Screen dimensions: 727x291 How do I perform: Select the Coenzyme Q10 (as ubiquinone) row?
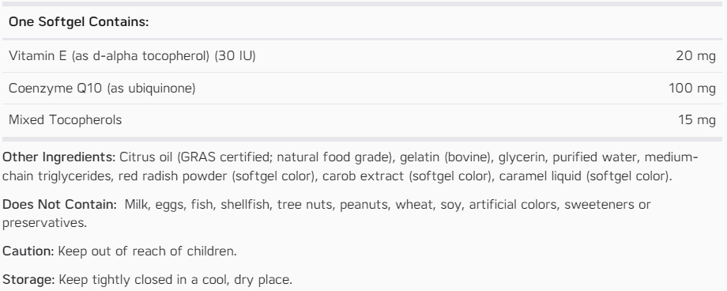[362, 89]
